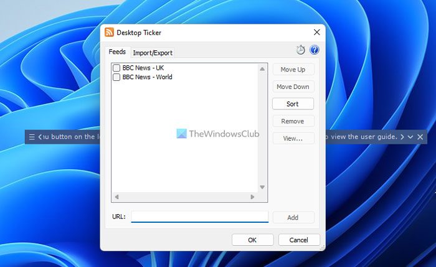Click the Sort button
The image size is (436, 267).
coord(293,104)
